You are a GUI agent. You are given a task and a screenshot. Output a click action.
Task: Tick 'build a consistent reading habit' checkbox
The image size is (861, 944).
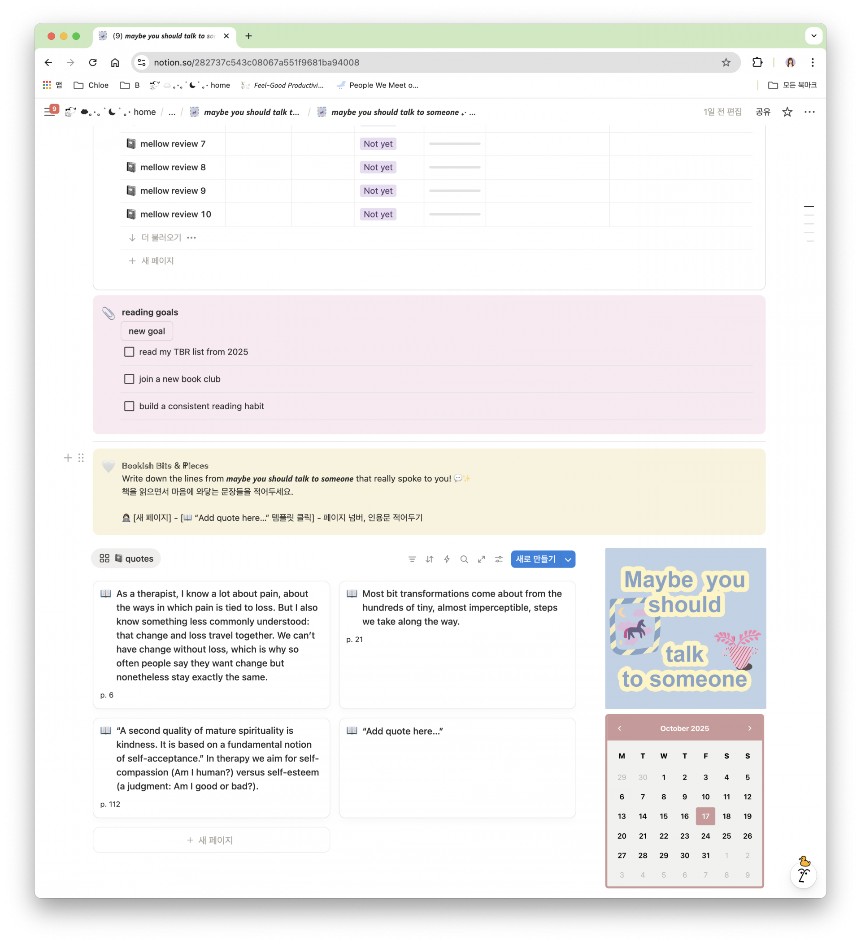[x=129, y=406]
